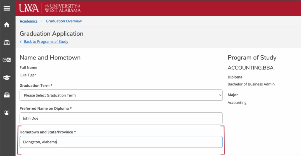301x156 pixels.
Task: Focus the Hometown and State/Province input
Action: (x=121, y=142)
